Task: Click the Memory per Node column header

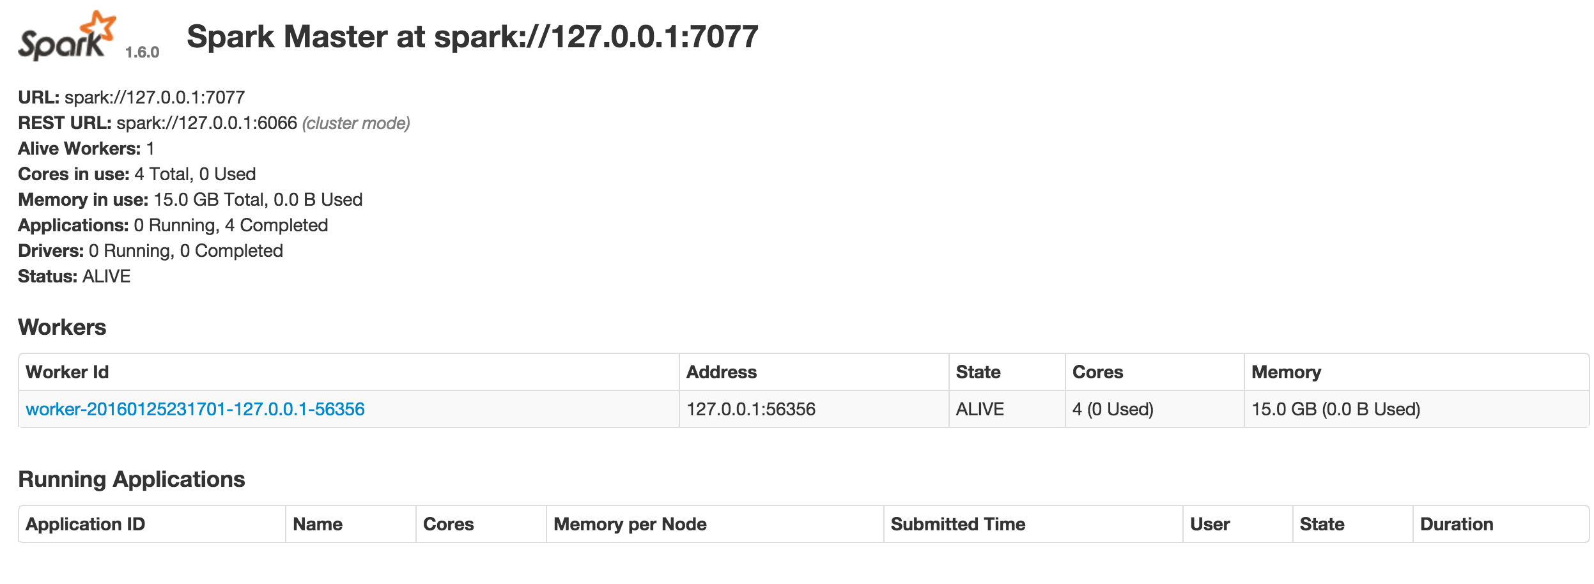Action: [x=630, y=525]
